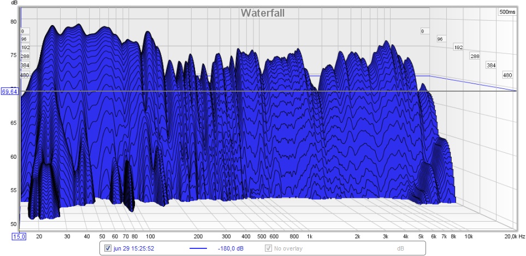Image resolution: width=526 pixels, height=256 pixels.
Task: Click the 20,0k Hz axis end label
Action: [x=515, y=236]
